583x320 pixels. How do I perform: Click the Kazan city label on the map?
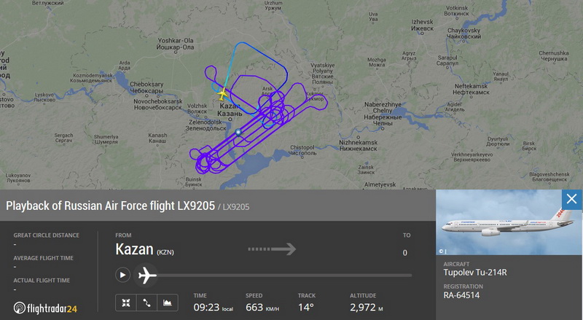230,110
